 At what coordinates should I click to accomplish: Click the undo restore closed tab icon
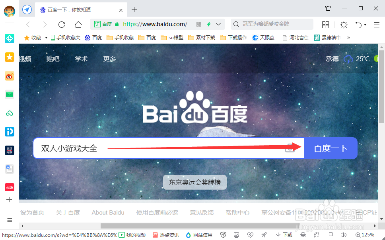(358, 25)
